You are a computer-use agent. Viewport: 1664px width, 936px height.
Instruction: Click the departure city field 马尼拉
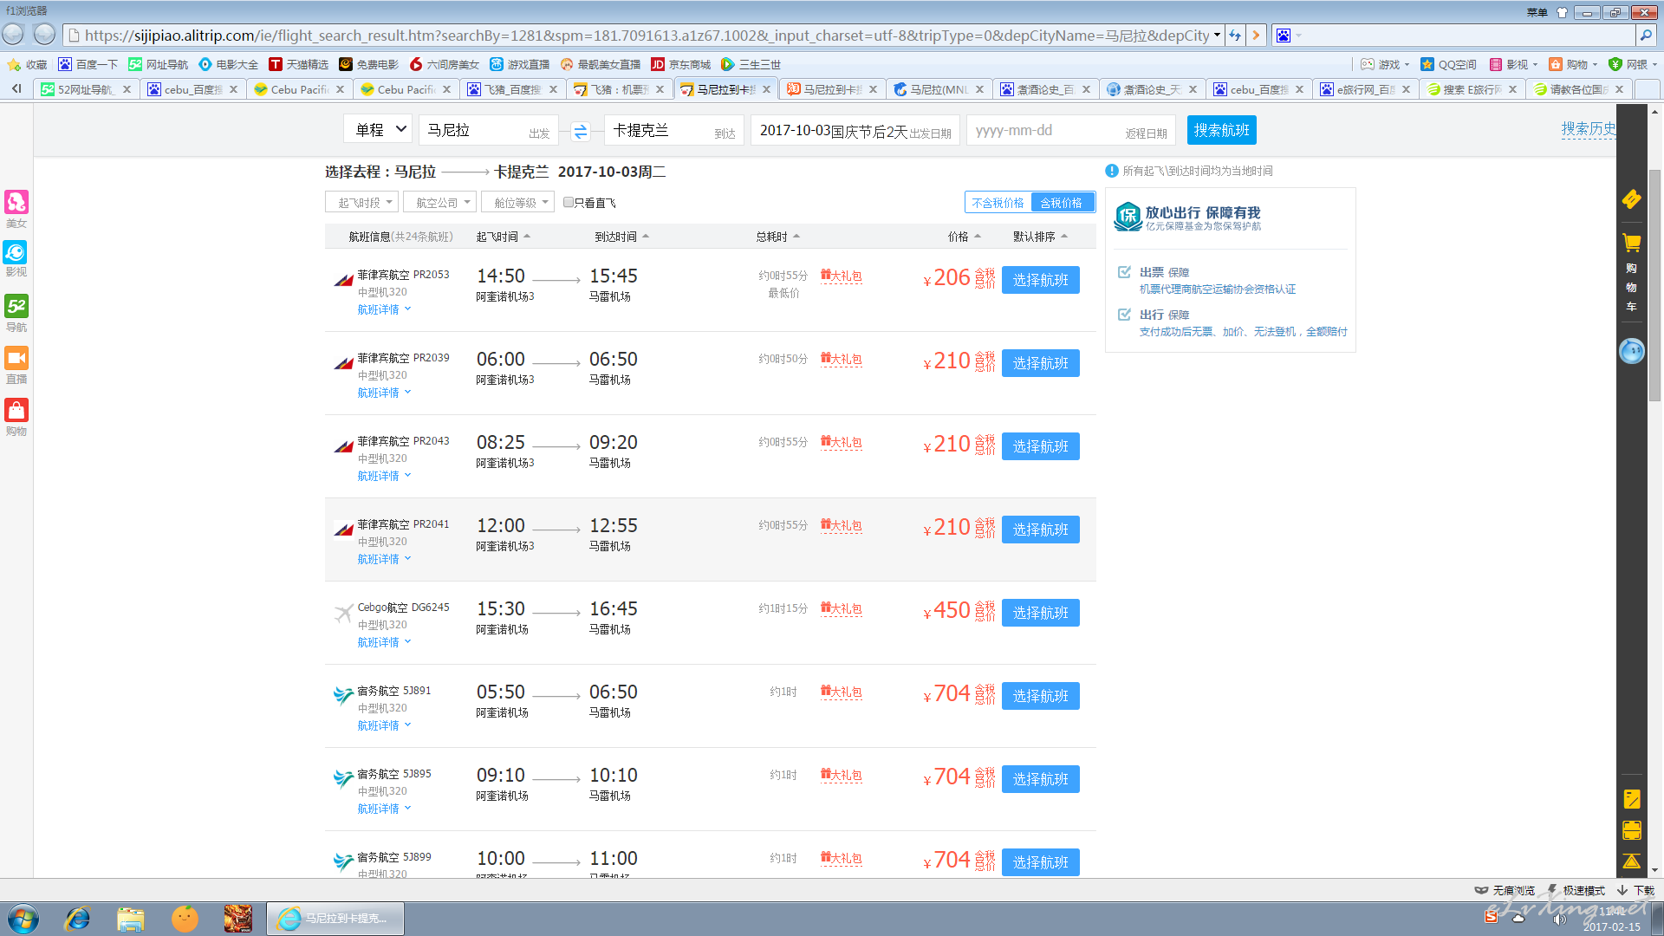(489, 130)
